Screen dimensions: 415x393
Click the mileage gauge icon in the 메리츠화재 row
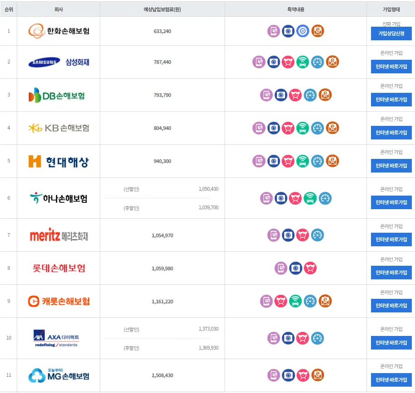pyautogui.click(x=317, y=235)
